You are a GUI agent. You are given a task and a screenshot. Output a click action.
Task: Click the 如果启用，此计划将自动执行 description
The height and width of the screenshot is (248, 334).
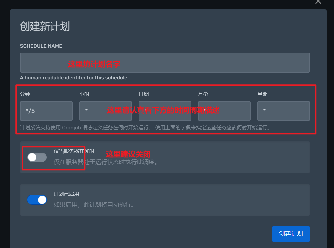coord(94,205)
